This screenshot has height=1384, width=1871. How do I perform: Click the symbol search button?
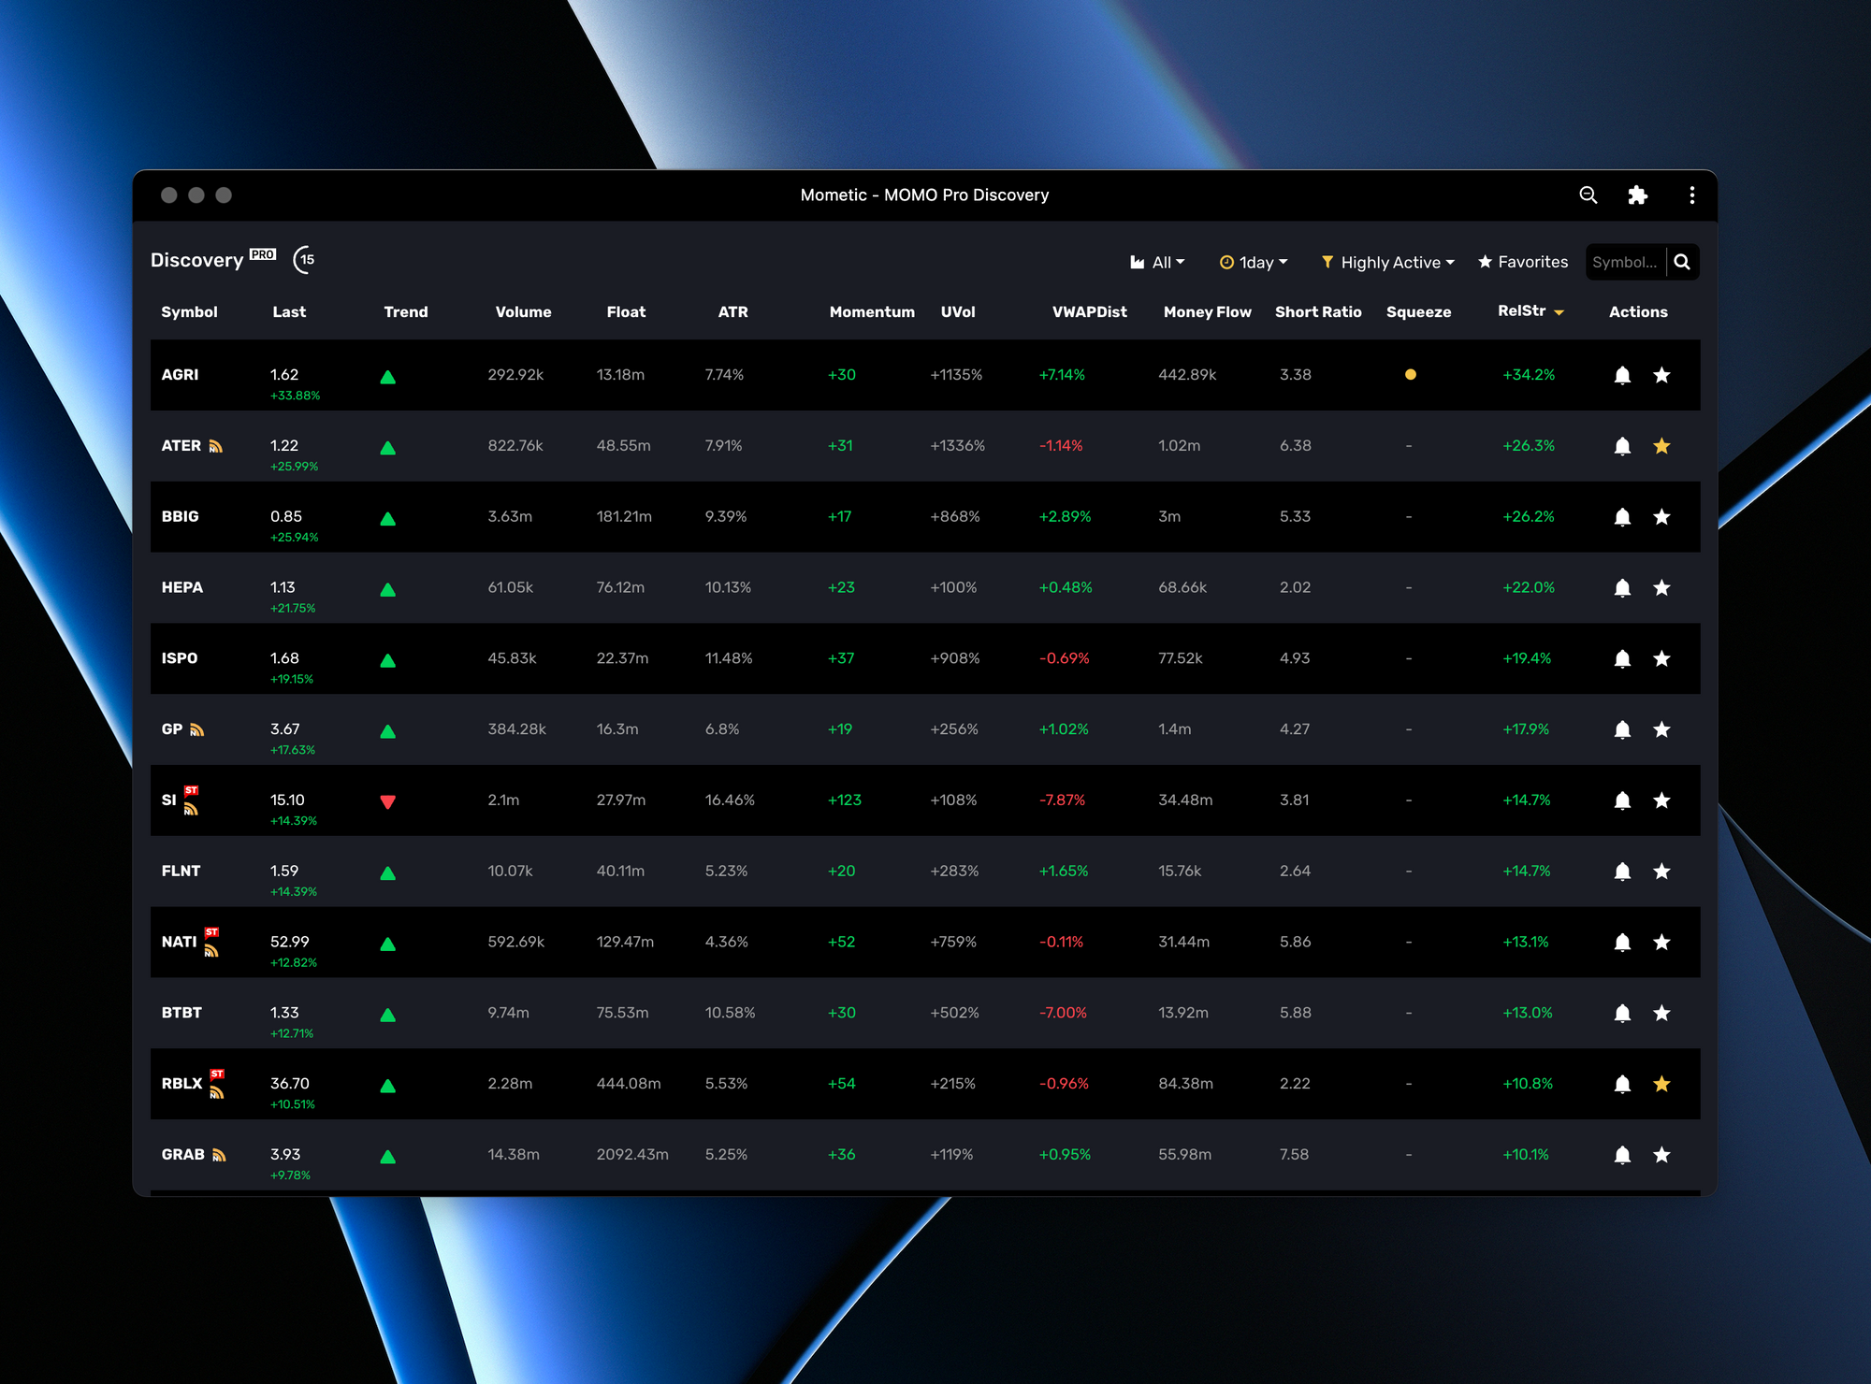[1682, 262]
